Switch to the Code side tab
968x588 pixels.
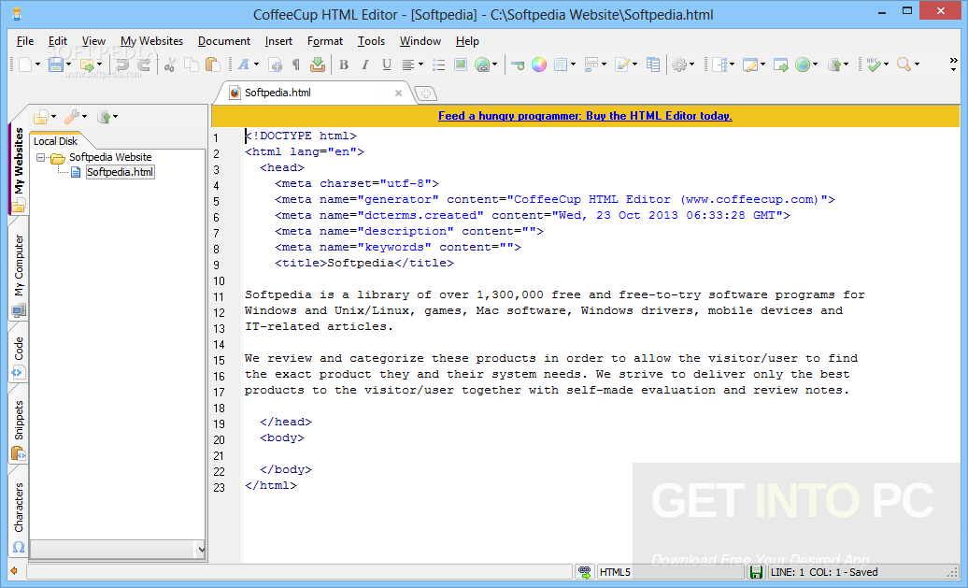pos(19,357)
